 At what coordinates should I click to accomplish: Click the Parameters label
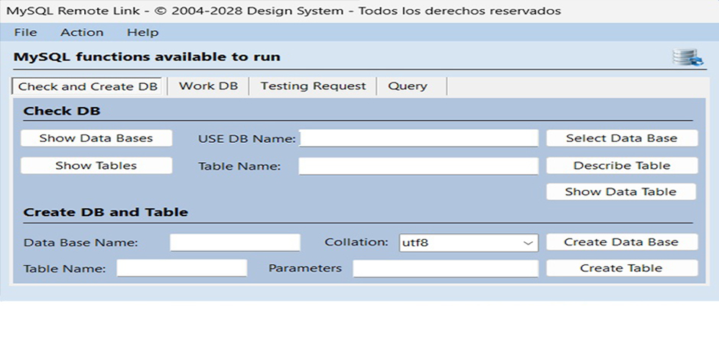point(305,268)
